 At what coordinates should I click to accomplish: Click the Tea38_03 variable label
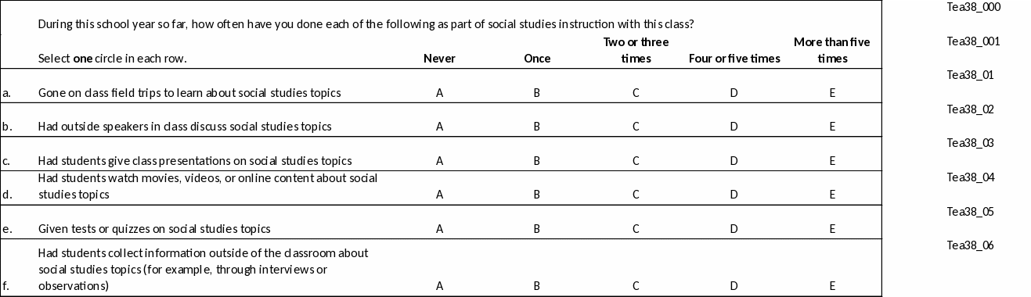(x=970, y=143)
